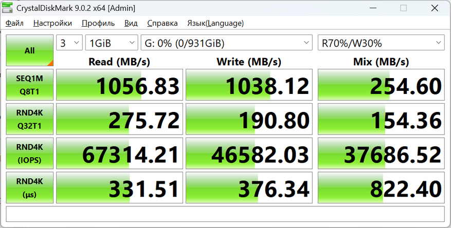The height and width of the screenshot is (228, 451).
Task: Open the test count dropdown showing 3
Action: coord(69,43)
